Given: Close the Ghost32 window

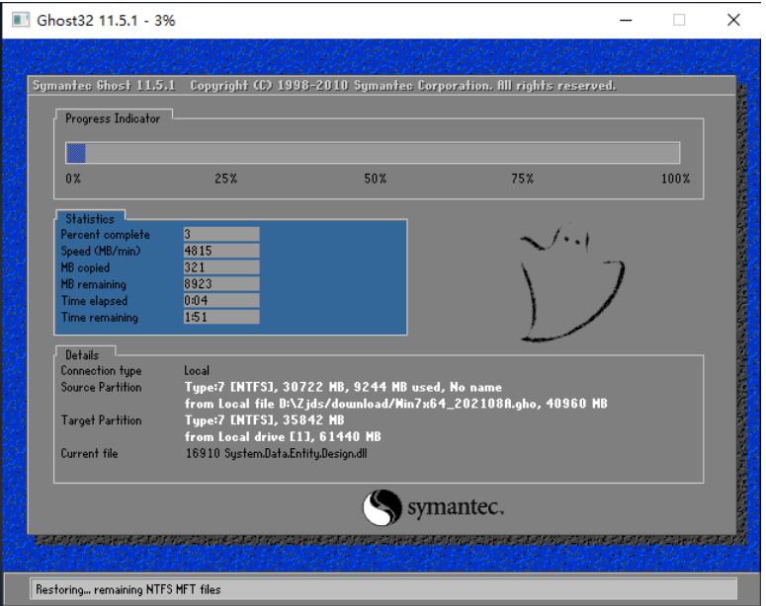Looking at the screenshot, I should click(732, 20).
